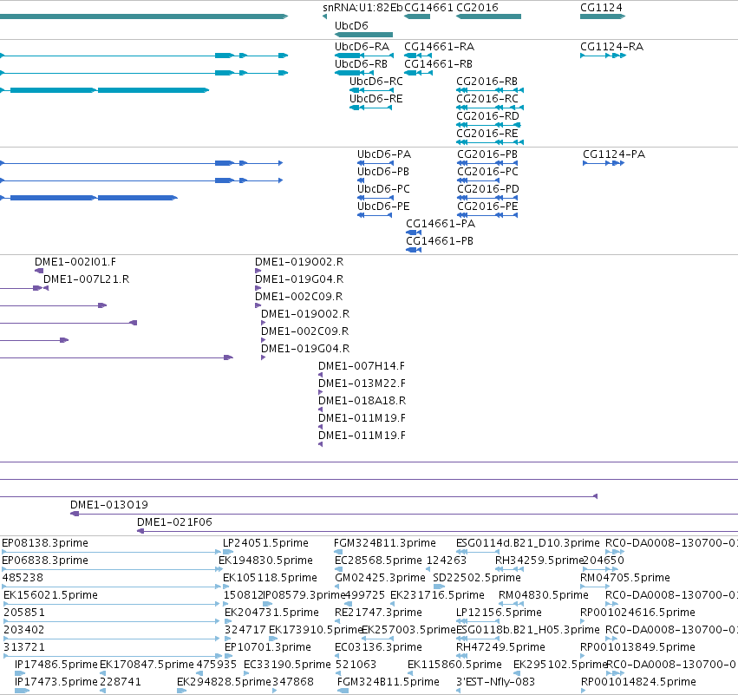
Task: Click the IP17486.5prime EST label
Action: pos(56,665)
